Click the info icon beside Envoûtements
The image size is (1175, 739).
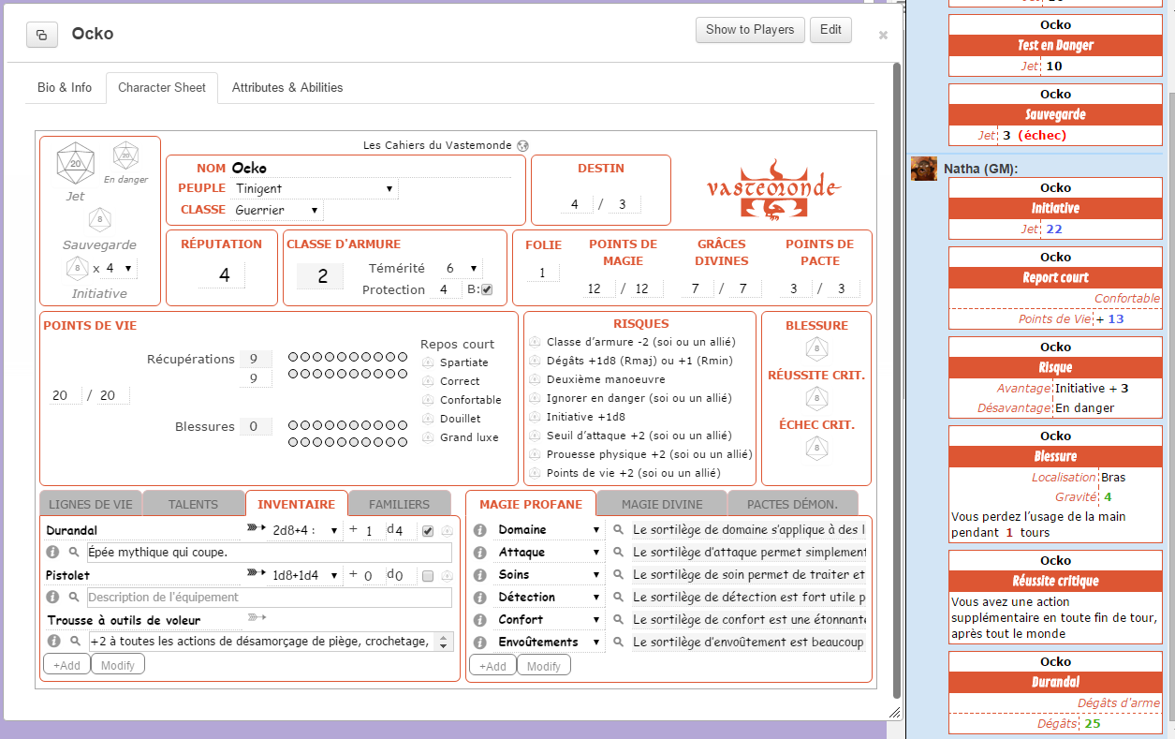(x=480, y=643)
